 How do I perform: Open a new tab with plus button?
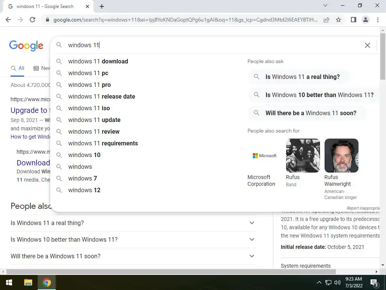(x=102, y=6)
